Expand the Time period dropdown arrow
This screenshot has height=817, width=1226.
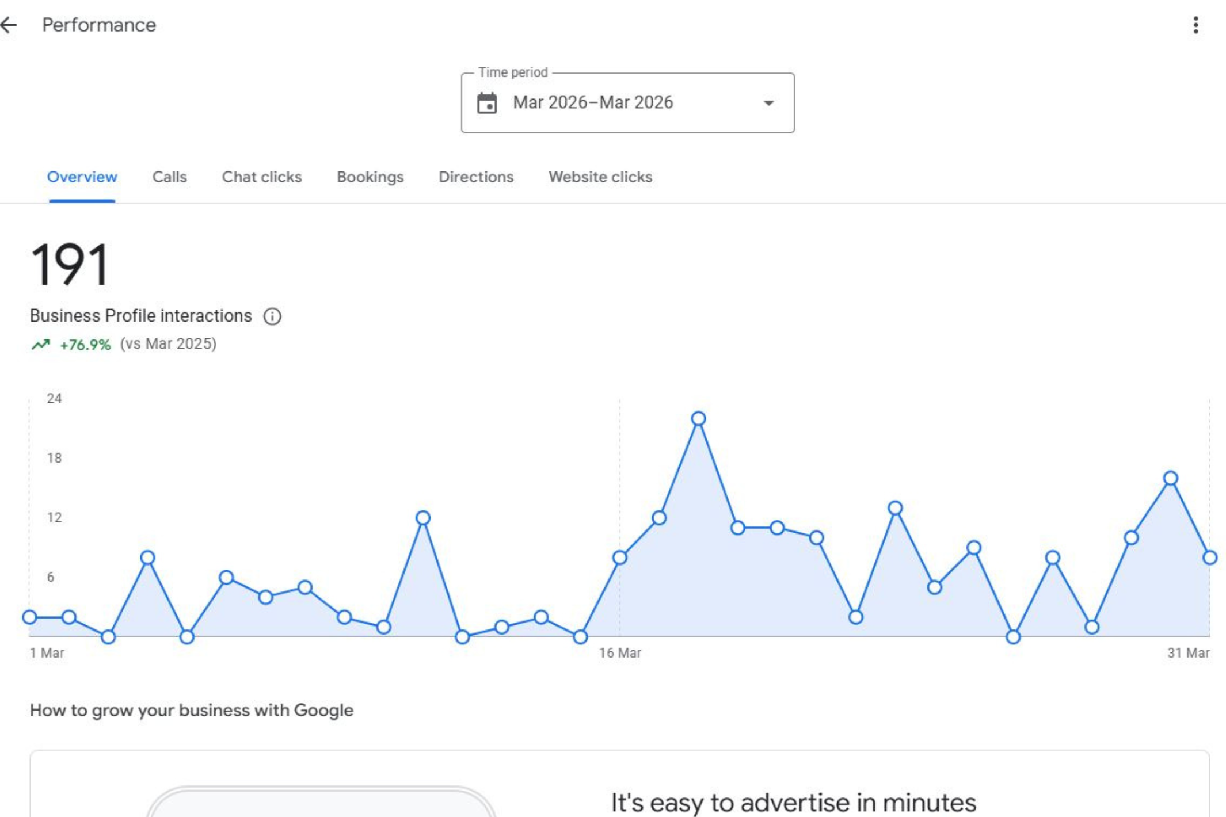[768, 103]
